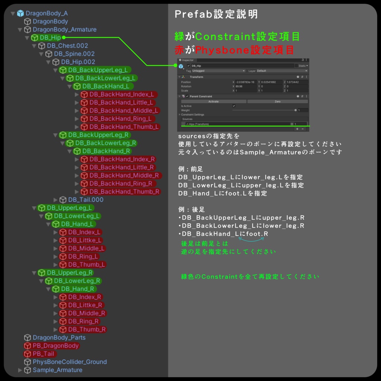Remove a source with the minus icon
Viewport: 381px width, 381px height.
302,129
